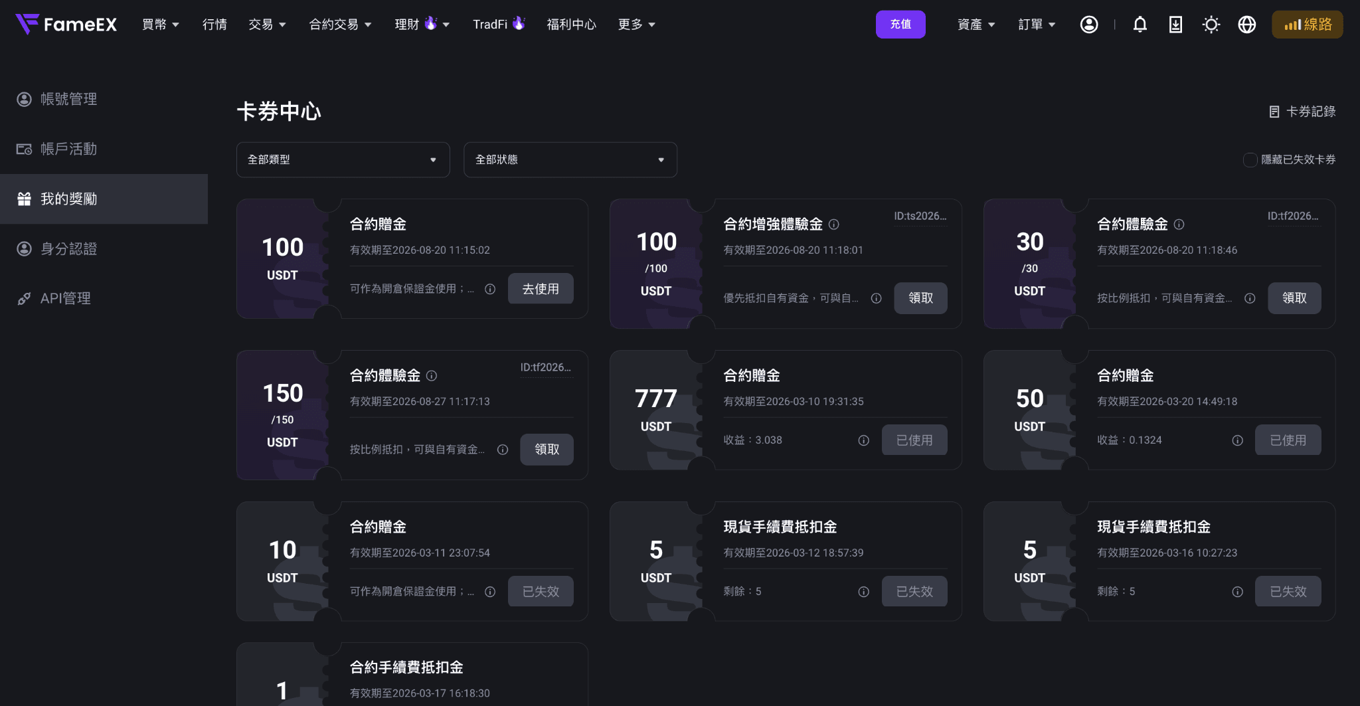Viewport: 1360px width, 706px height.
Task: Open 福利中心 in the navigation
Action: (x=572, y=25)
